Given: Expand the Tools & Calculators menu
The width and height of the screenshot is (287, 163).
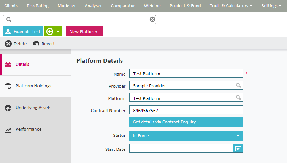Looking at the screenshot, I should [231, 6].
